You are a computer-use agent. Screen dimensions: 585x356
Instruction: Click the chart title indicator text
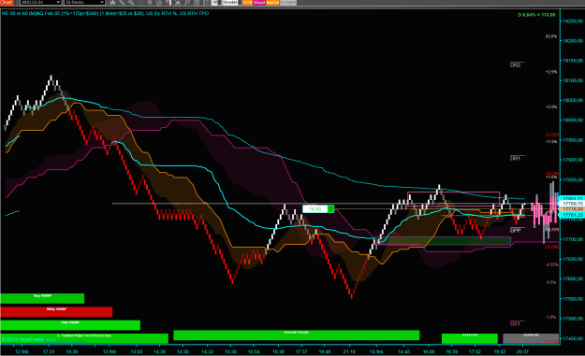click(x=105, y=13)
